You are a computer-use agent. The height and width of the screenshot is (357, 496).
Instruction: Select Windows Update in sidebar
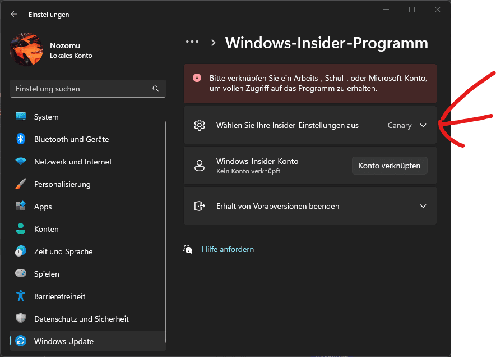coord(87,341)
